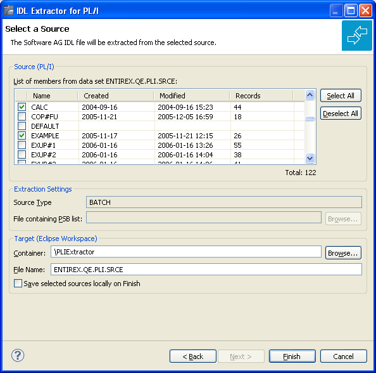
Task: Click the modified value 2005-12-05 16:59
Action: tap(185, 117)
